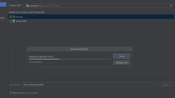
Task: Click the Installing OpenJDK 14.0.1 text
Action: point(42,57)
